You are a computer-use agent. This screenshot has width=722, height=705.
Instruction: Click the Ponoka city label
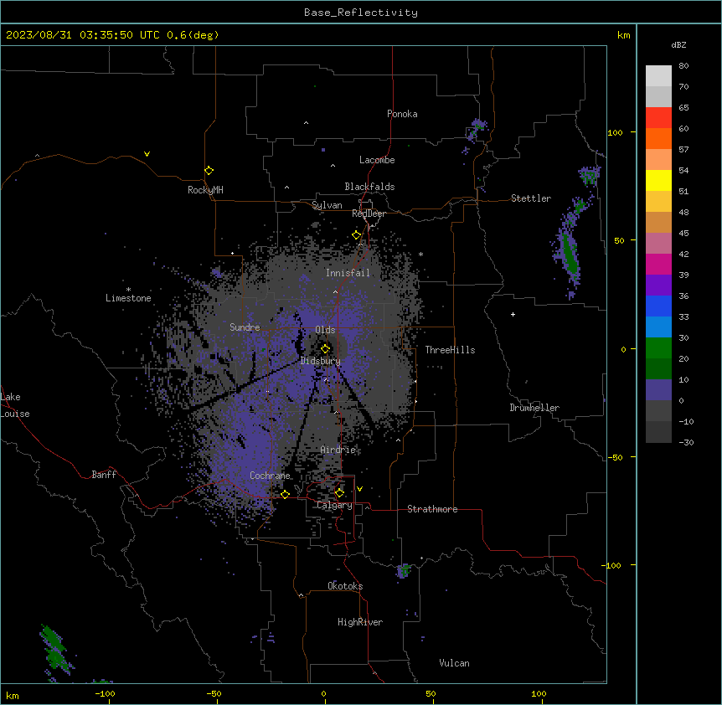click(402, 114)
